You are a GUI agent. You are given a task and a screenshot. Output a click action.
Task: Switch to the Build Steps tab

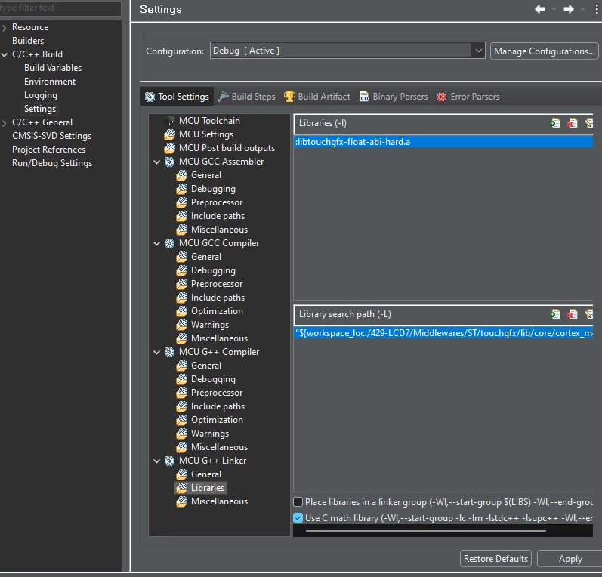246,97
